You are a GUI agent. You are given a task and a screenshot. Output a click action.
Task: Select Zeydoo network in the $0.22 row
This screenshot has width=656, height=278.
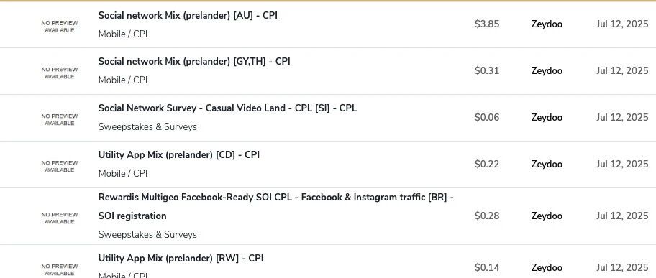click(547, 165)
